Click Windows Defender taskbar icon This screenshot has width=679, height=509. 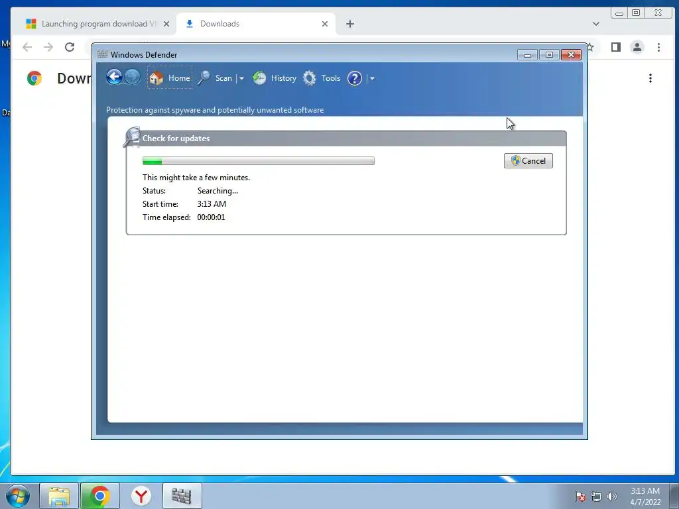tap(182, 496)
